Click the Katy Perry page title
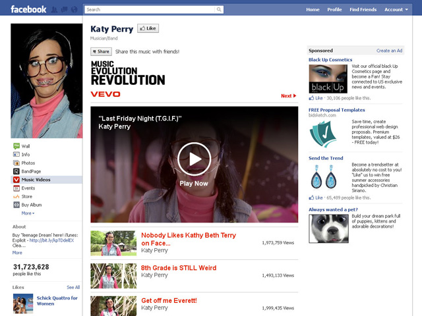Screen dimensions: 422x316 point(111,29)
